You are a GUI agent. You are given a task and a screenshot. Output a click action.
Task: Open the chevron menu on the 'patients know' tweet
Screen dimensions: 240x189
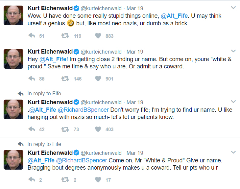point(233,102)
